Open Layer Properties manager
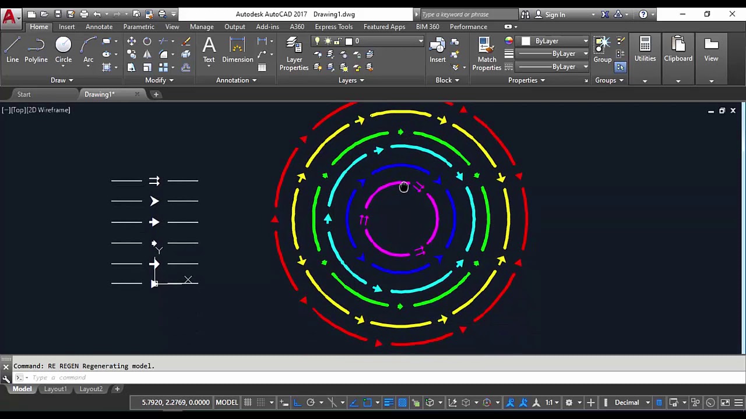This screenshot has width=746, height=419. click(294, 54)
